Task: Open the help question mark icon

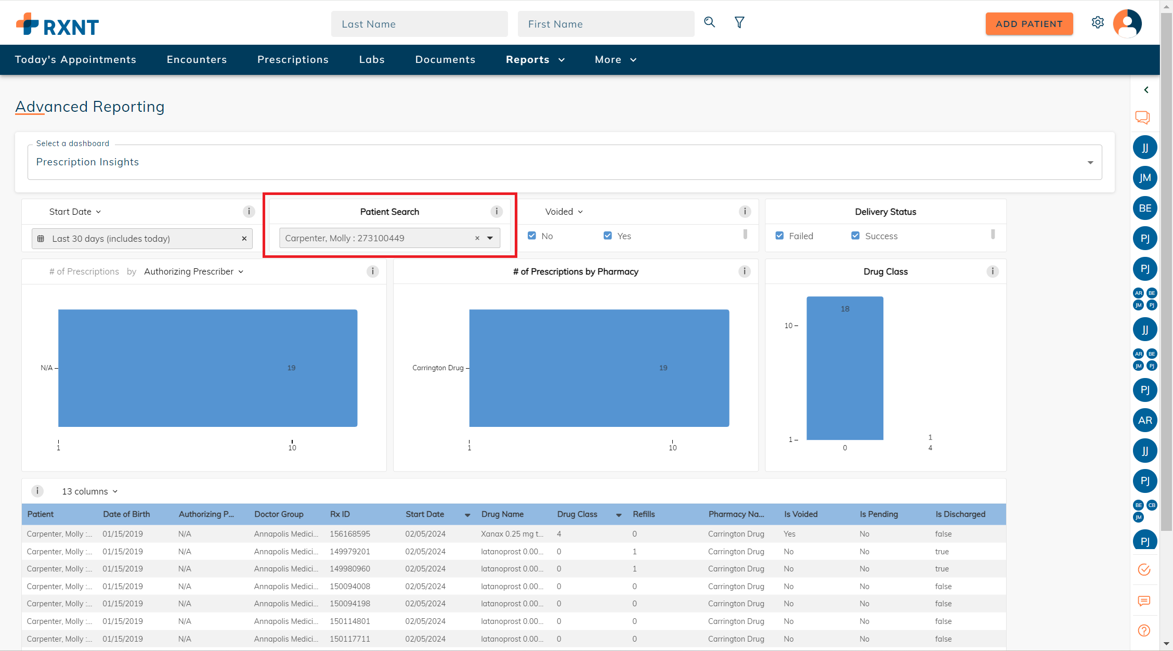Action: (1144, 631)
